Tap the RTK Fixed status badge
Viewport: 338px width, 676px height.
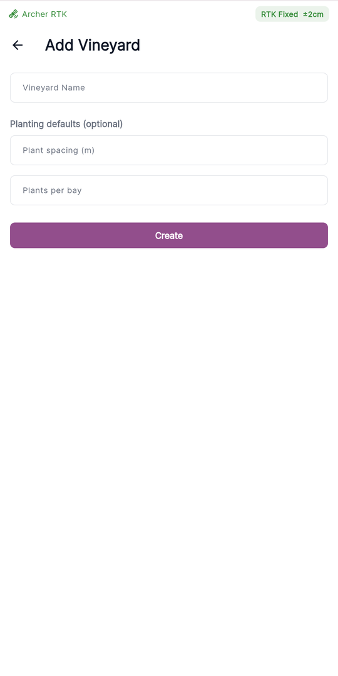(x=292, y=14)
